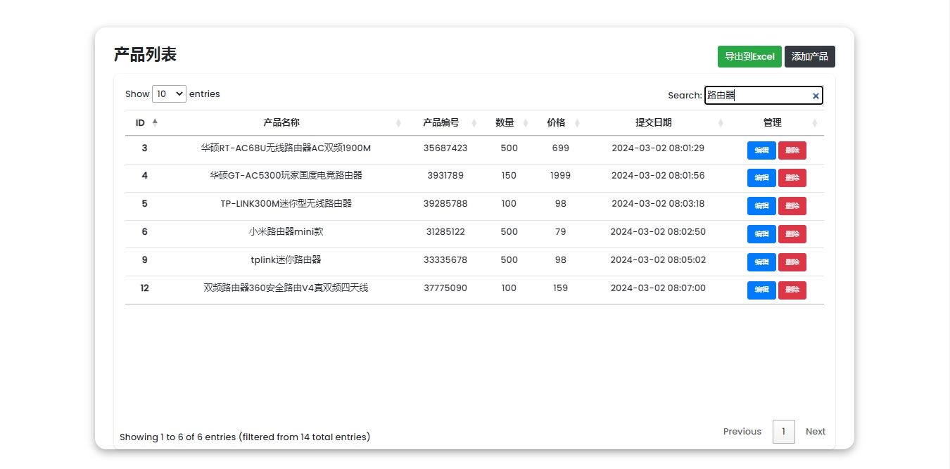Screen dimensions: 950x469
Task: Go to the Previous page
Action: 742,432
